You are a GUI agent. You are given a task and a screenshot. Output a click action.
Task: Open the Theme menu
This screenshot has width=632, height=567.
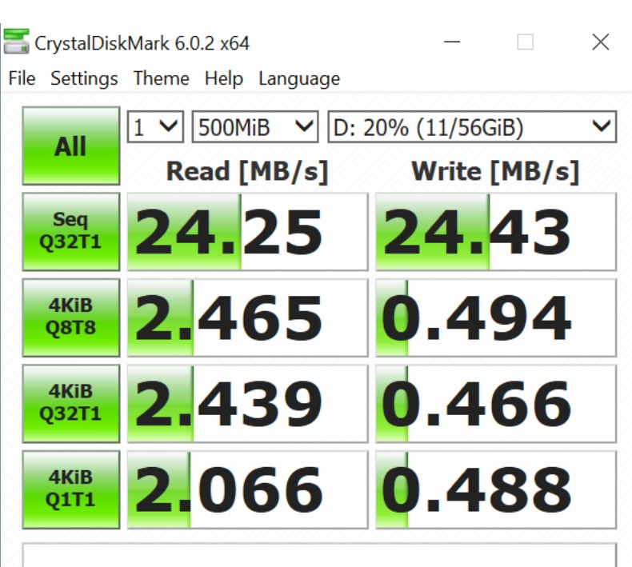click(x=161, y=78)
